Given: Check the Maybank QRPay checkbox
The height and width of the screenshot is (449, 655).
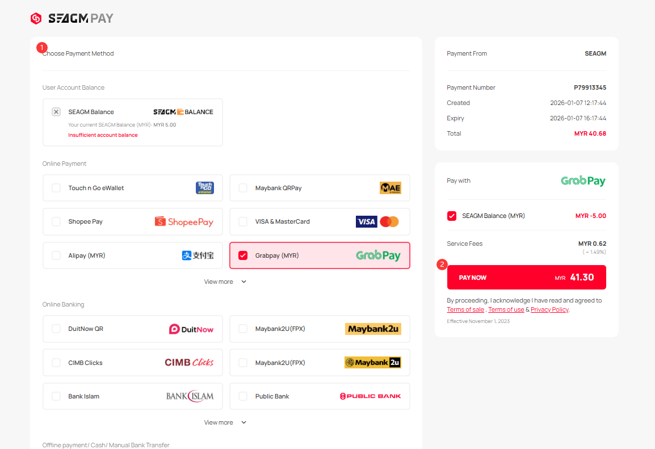Looking at the screenshot, I should (x=243, y=188).
